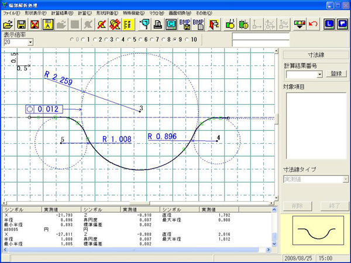This screenshot has width=351, height=263.
Task: Click the red-crossed multiple results delete icon
Action: tap(115, 24)
